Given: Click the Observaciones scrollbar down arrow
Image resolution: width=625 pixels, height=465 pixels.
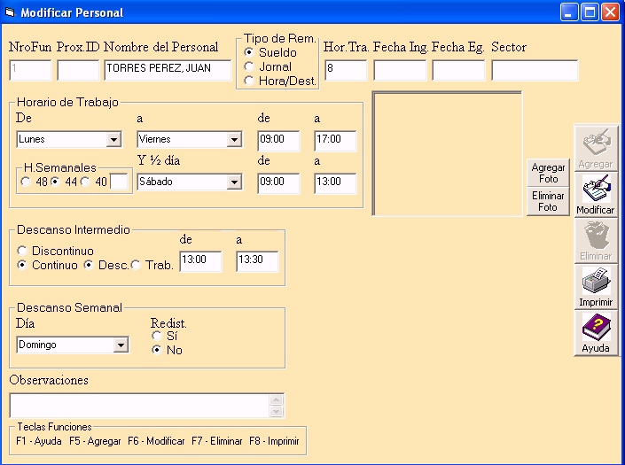Looking at the screenshot, I should click(x=277, y=411).
